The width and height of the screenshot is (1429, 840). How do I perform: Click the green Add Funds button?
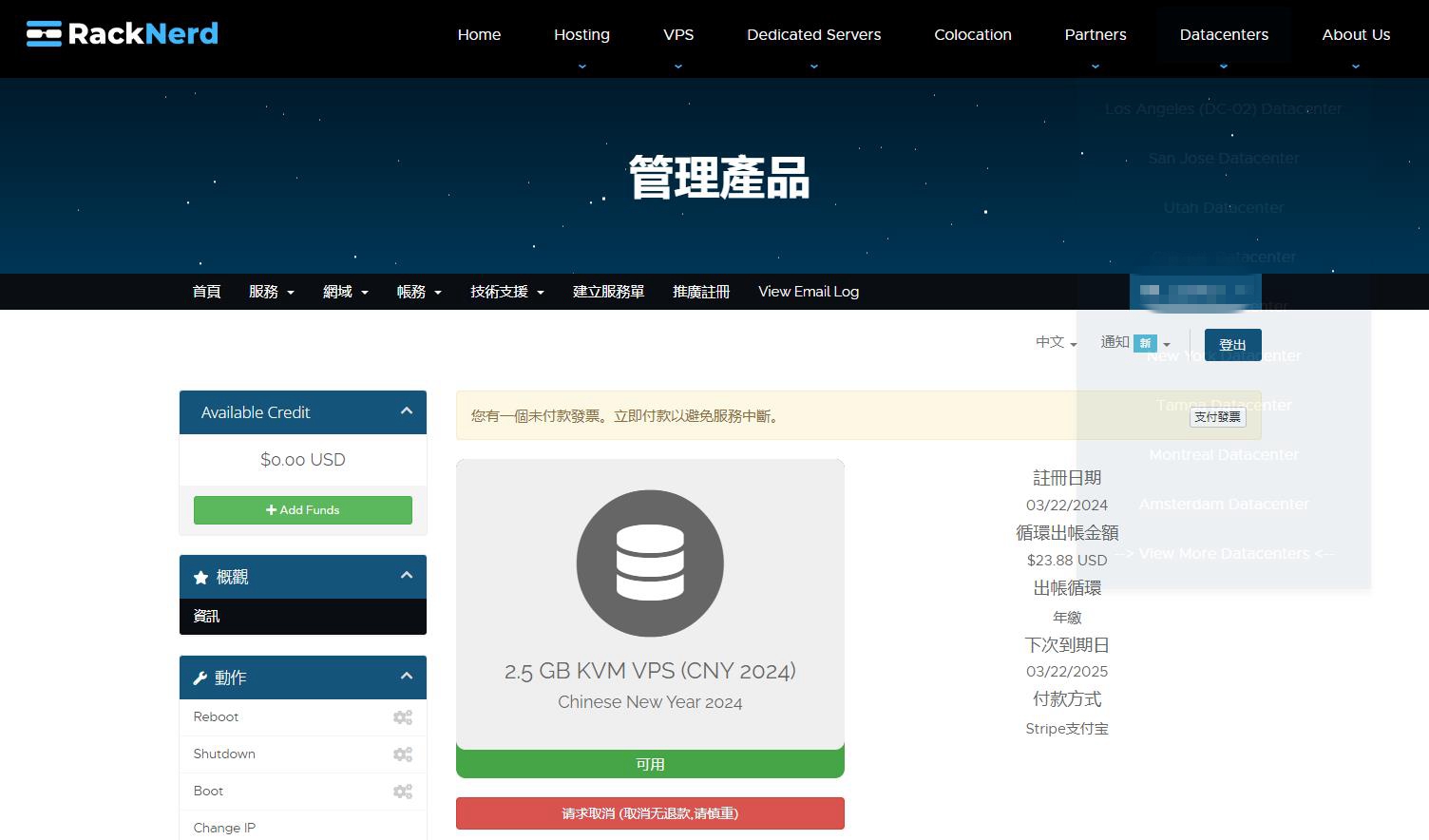[303, 510]
